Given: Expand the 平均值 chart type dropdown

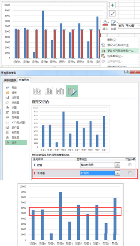Looking at the screenshot, I should [117, 173].
